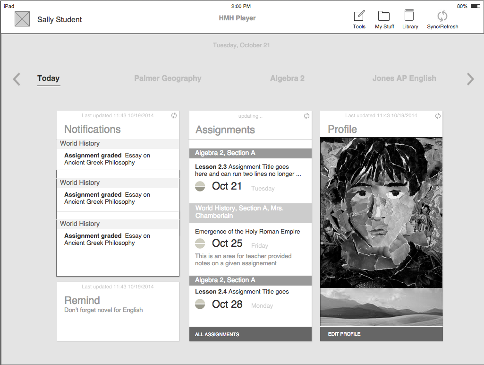Open ALL ASSIGNMENTS button
This screenshot has height=365, width=484.
(250, 334)
